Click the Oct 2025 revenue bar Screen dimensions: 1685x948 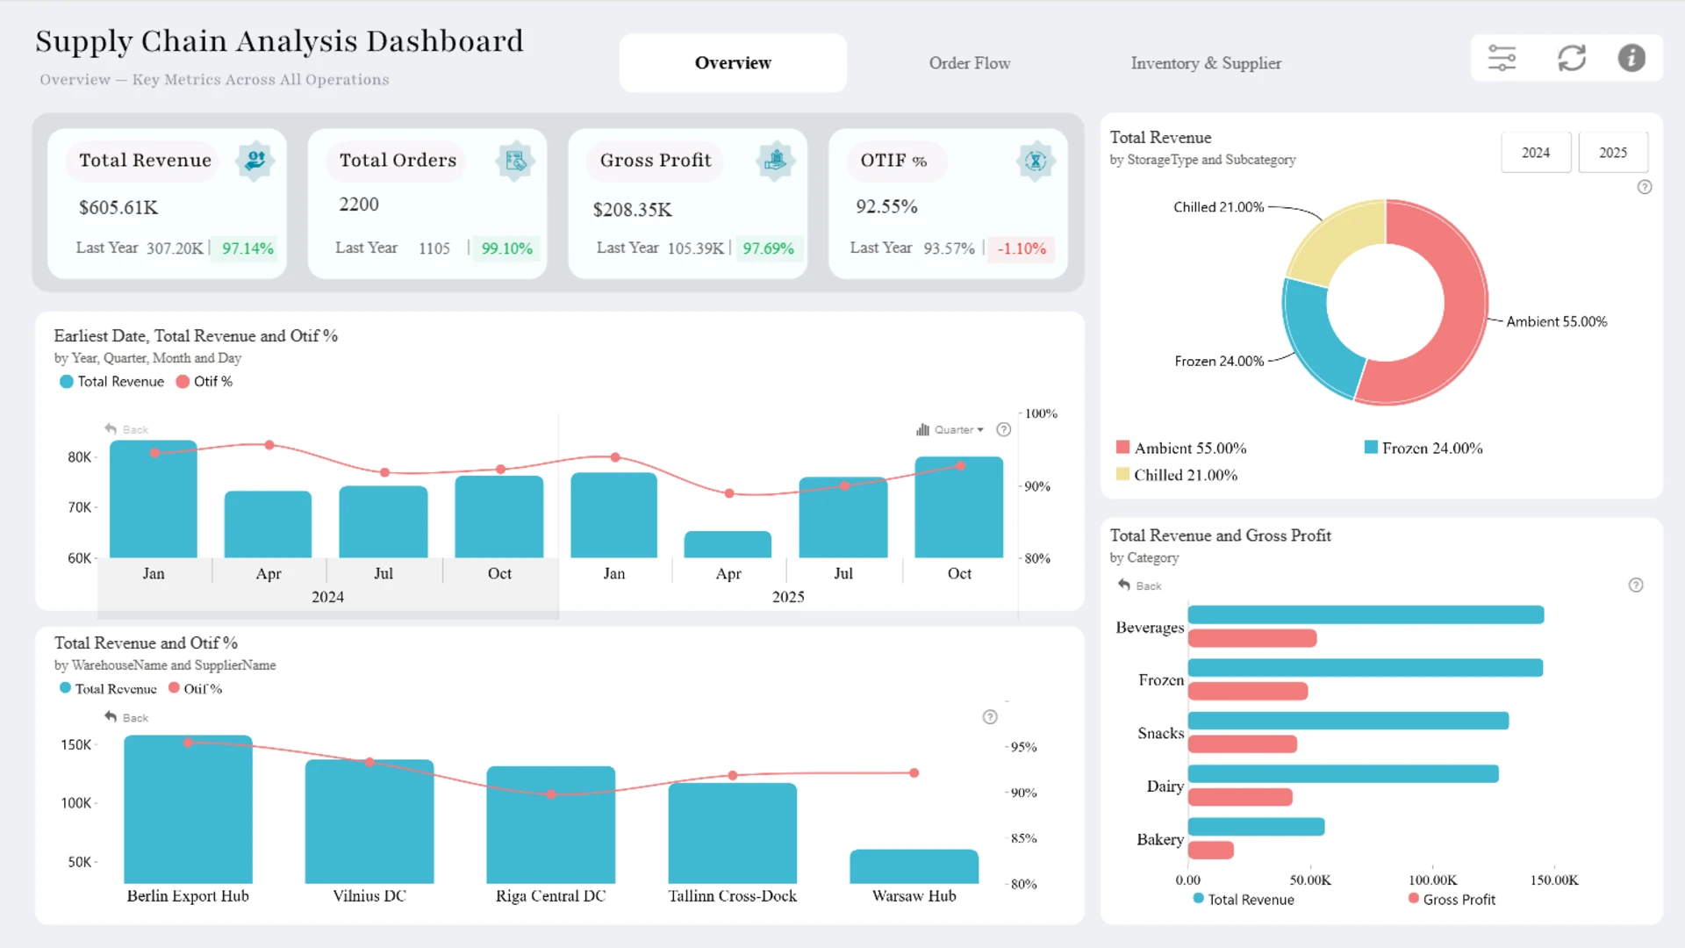click(x=959, y=507)
